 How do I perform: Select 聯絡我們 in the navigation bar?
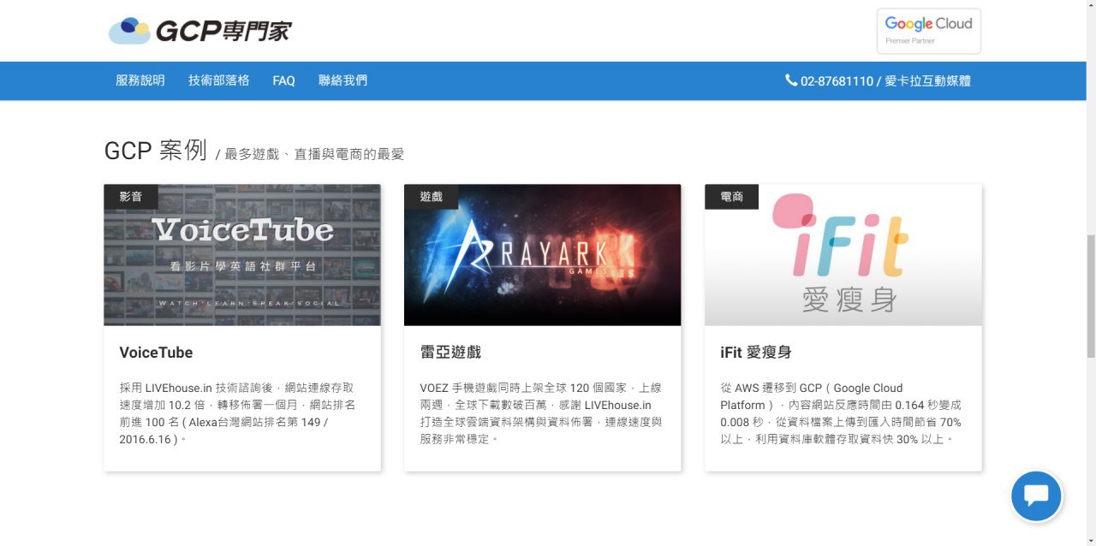[342, 80]
